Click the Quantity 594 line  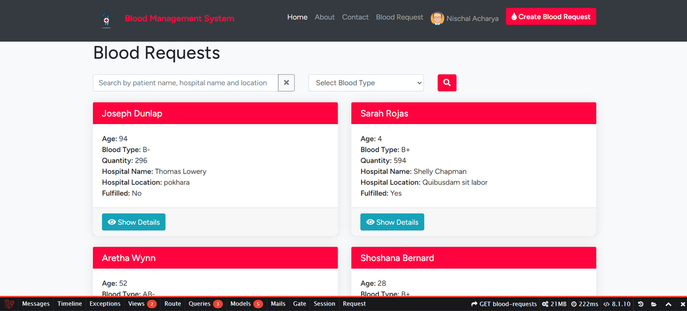383,161
